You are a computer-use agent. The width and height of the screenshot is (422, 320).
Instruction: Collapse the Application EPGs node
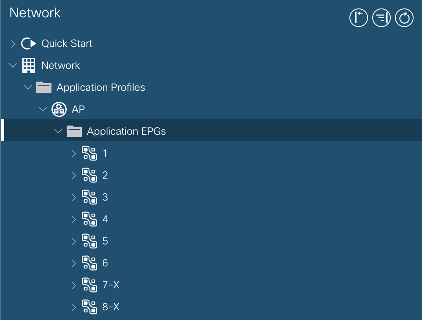58,131
